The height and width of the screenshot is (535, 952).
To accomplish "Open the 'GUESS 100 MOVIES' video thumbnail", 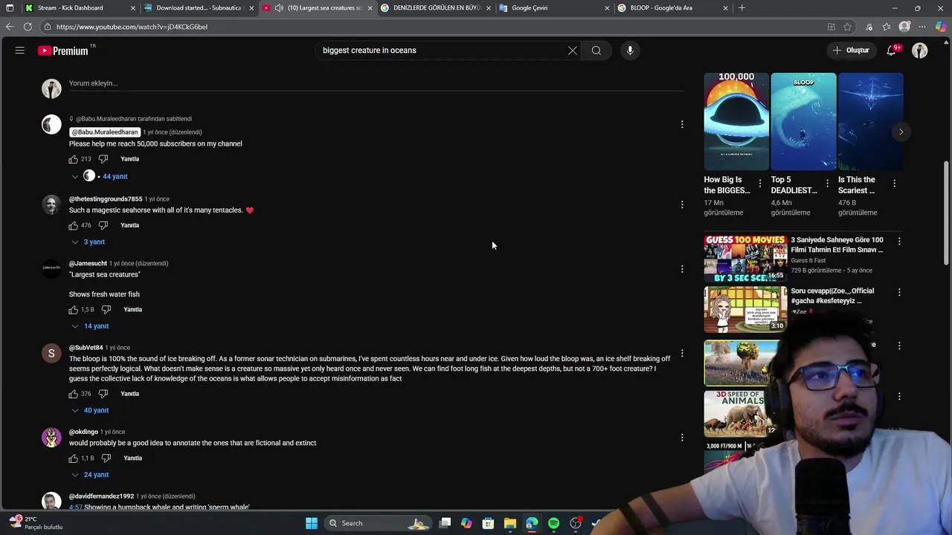I will 745,259.
